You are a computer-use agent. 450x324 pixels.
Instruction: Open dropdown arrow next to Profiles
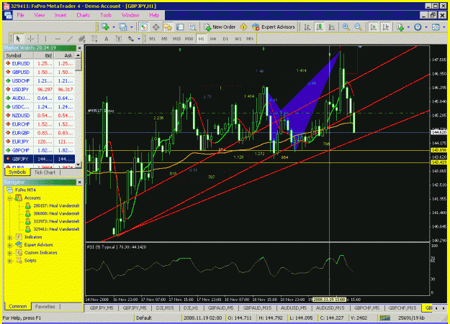coord(132,27)
